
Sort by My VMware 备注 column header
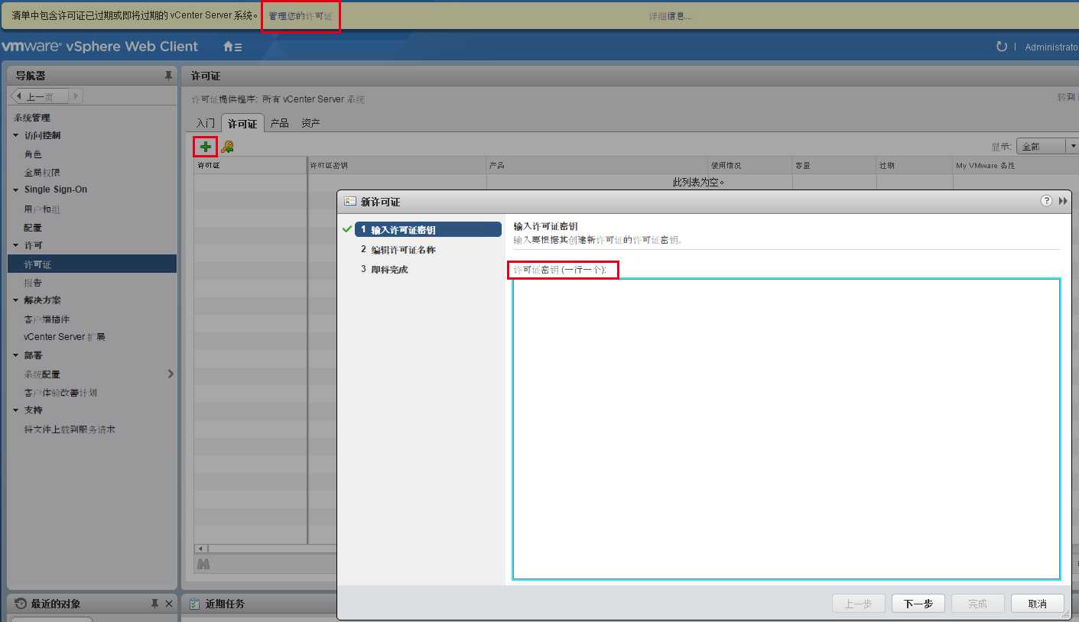pos(1016,165)
